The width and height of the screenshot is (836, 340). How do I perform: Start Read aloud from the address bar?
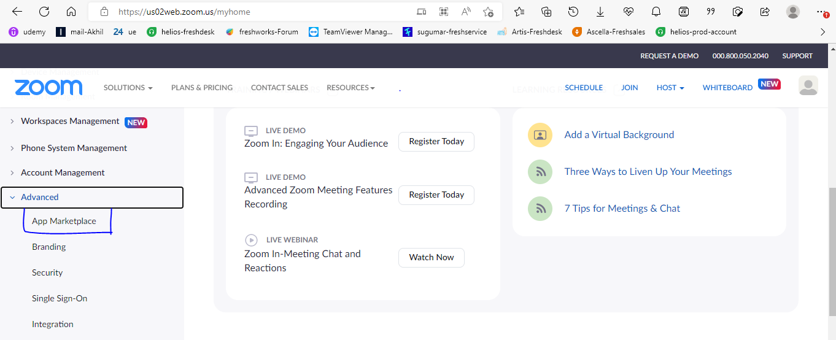(x=466, y=12)
